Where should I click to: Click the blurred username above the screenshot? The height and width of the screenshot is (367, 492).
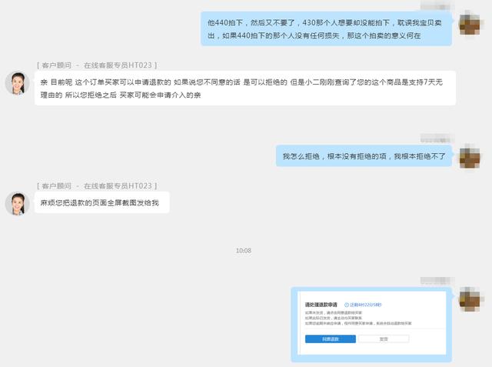(x=437, y=281)
